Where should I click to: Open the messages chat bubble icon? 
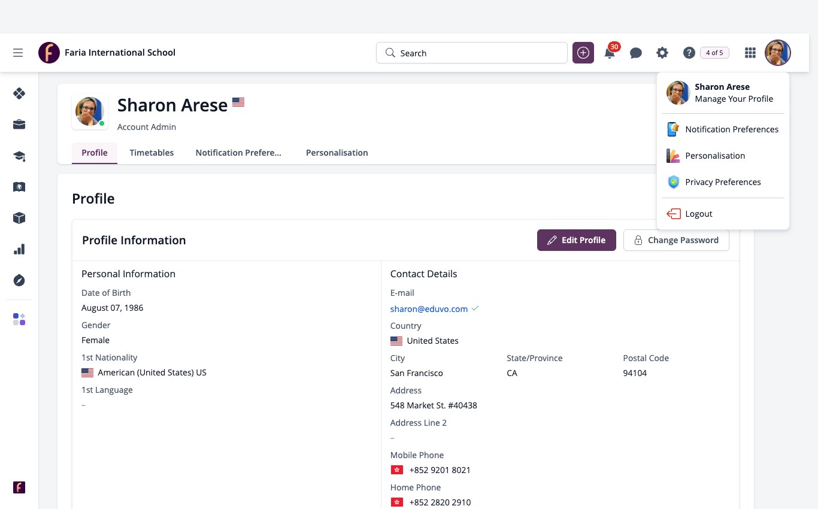(636, 53)
